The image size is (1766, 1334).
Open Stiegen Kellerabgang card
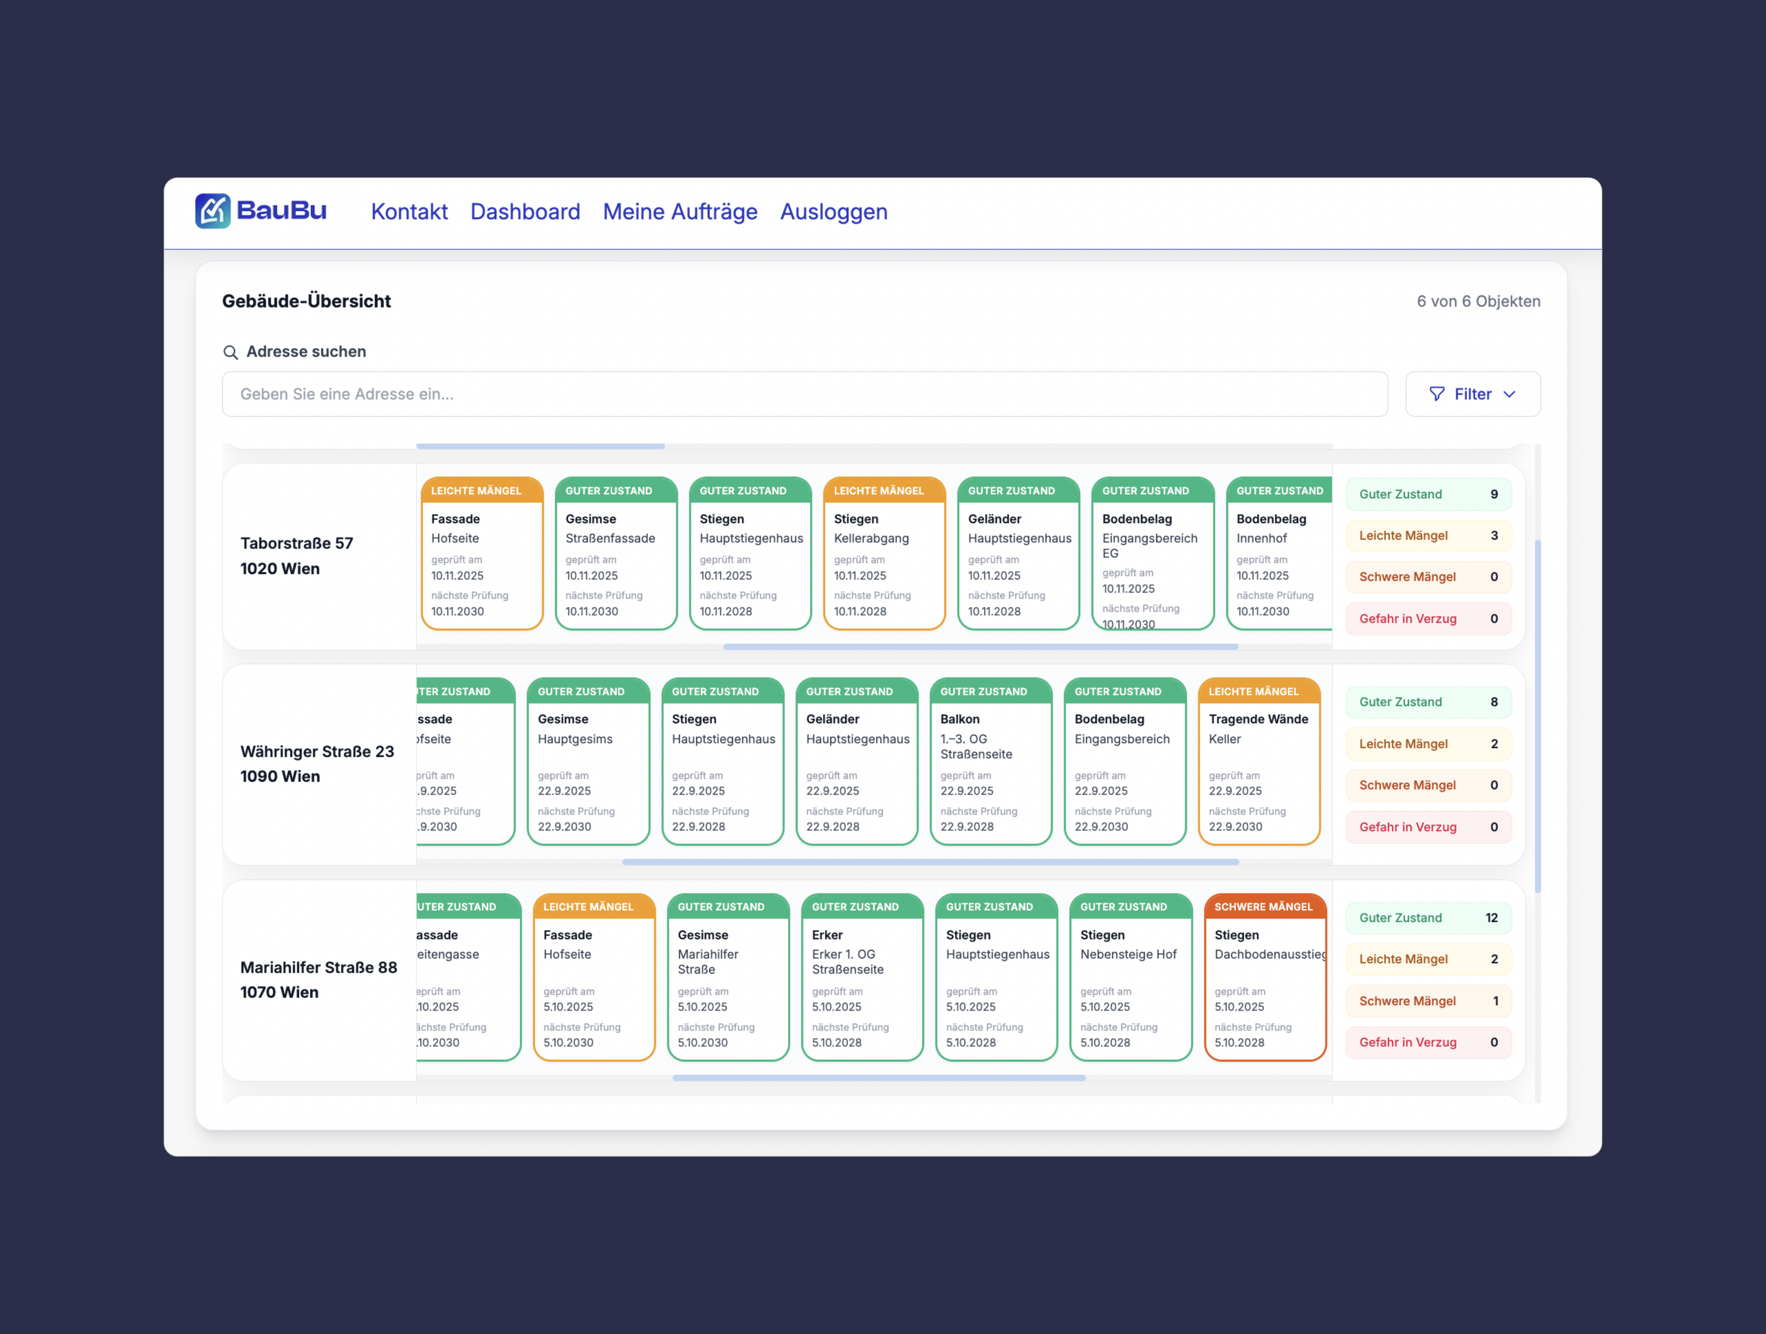click(884, 553)
